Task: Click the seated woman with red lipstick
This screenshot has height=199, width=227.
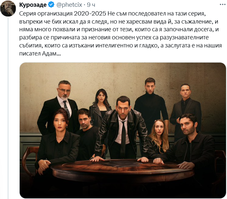Action: pyautogui.click(x=58, y=144)
